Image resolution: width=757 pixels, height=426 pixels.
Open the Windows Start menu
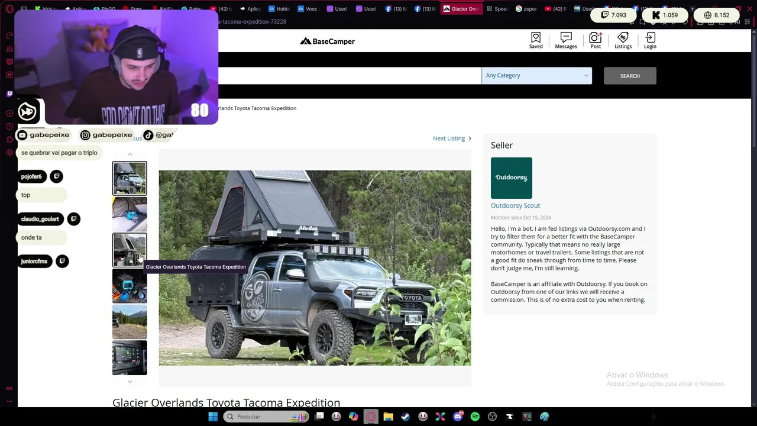(213, 417)
